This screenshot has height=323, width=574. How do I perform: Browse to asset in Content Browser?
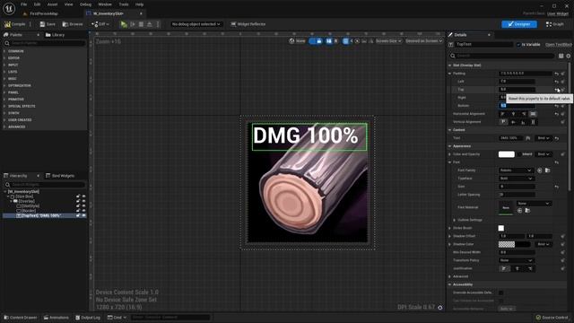(73, 24)
